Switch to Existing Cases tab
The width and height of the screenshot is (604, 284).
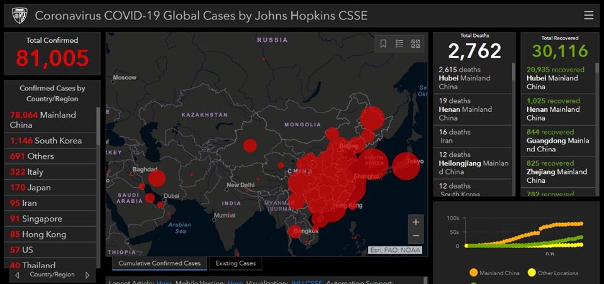coord(235,263)
